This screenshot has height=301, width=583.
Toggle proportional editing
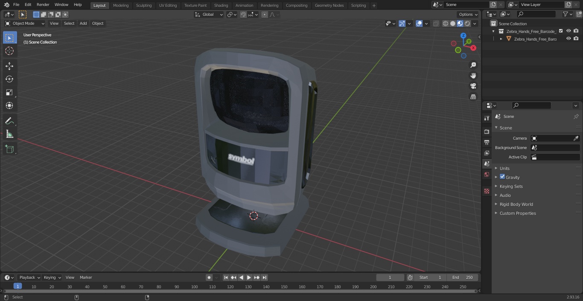click(265, 15)
